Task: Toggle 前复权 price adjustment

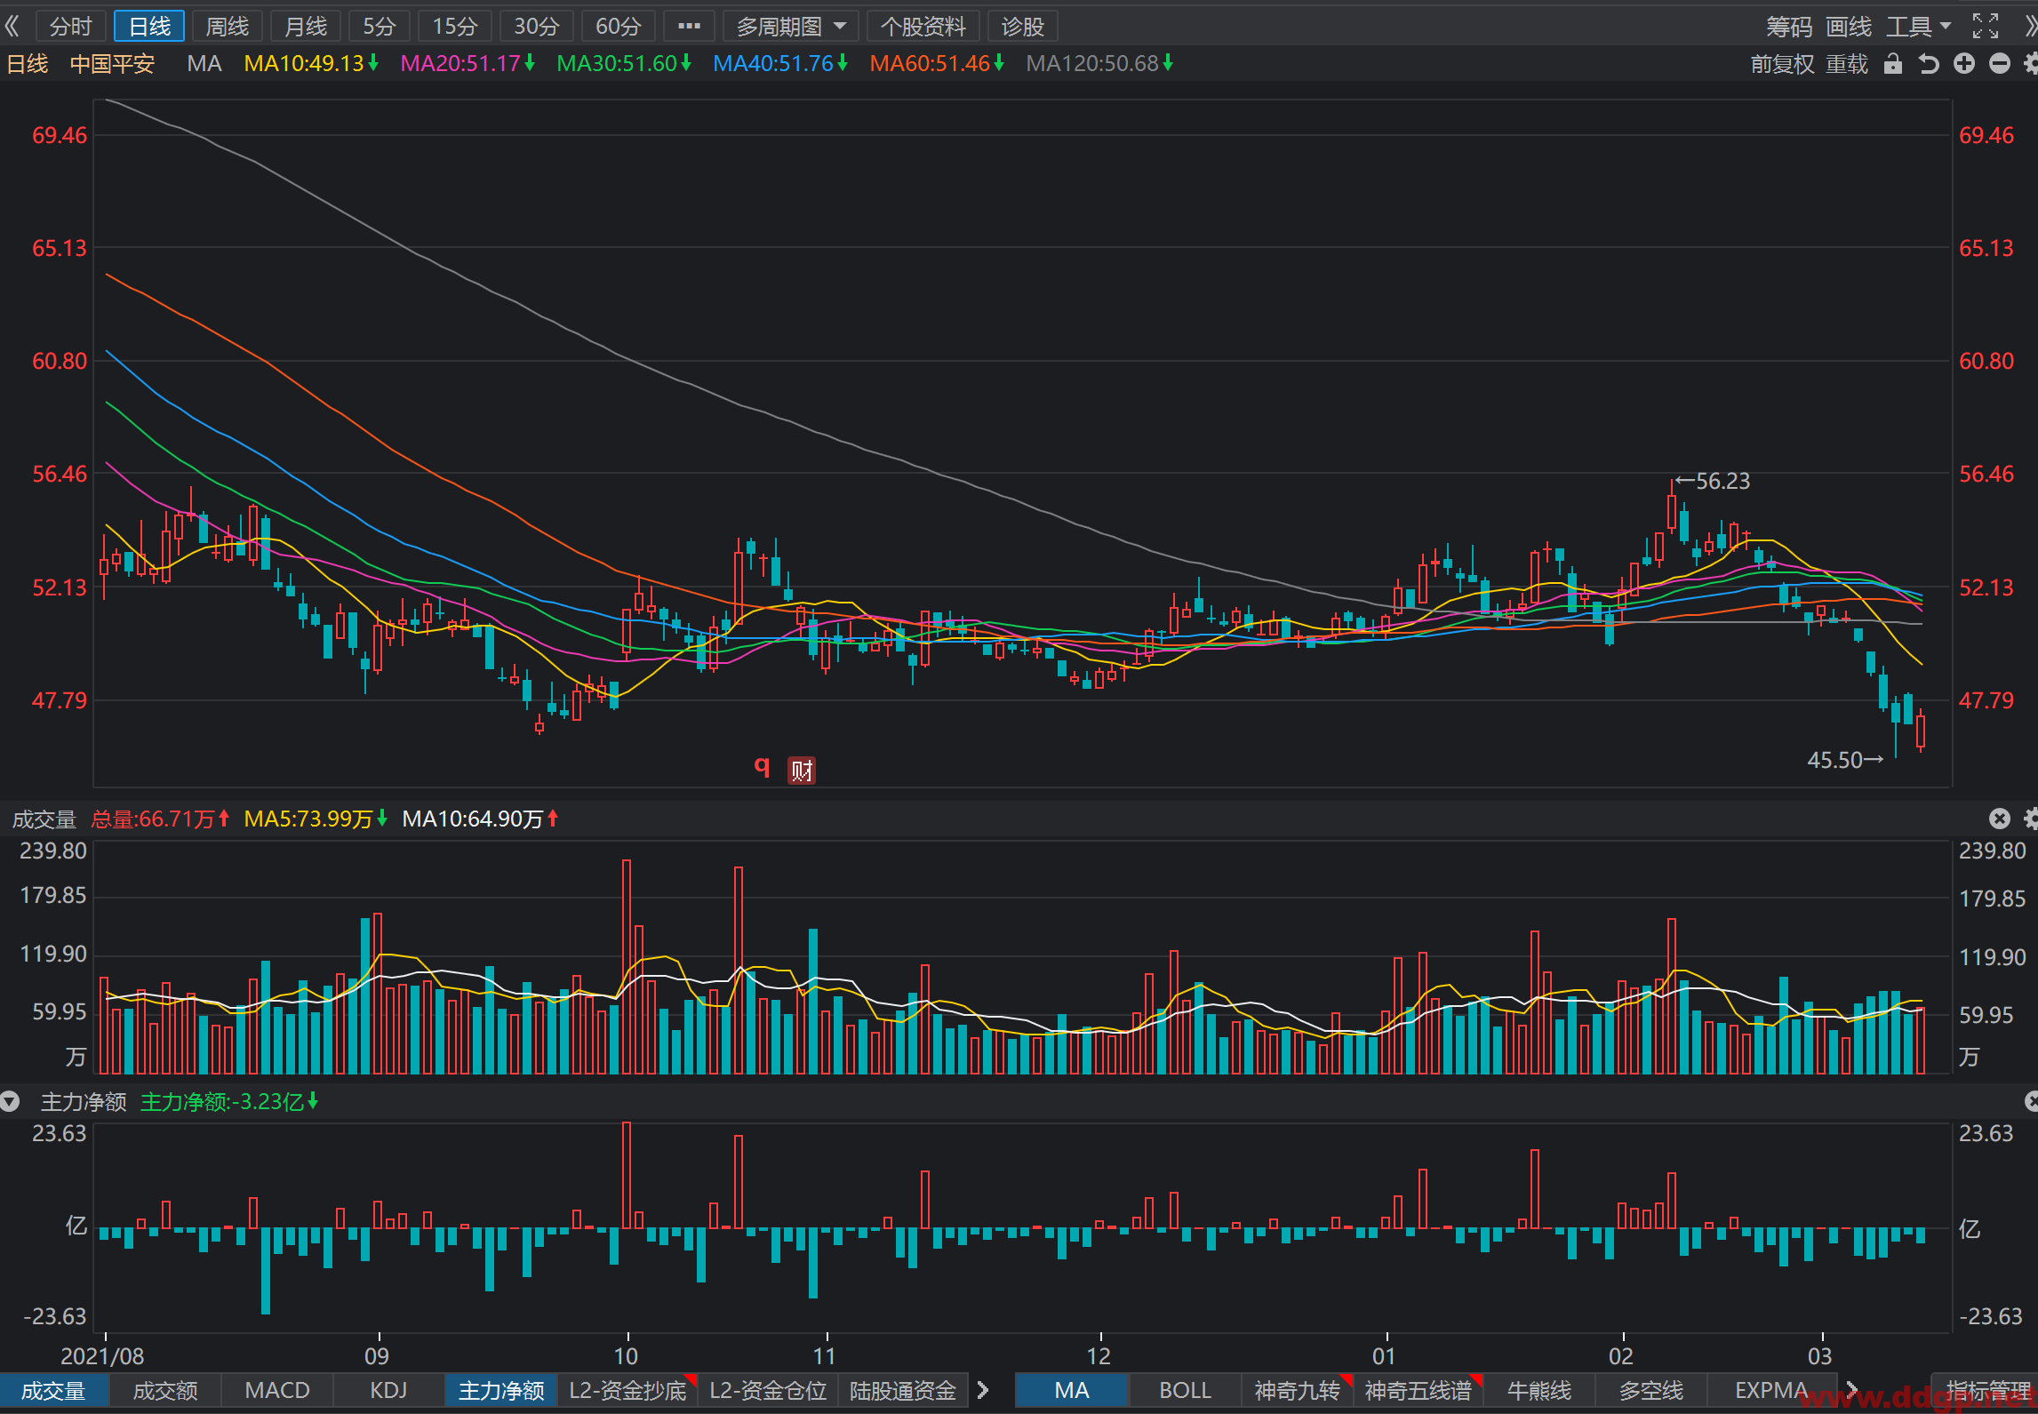Action: (x=1782, y=64)
